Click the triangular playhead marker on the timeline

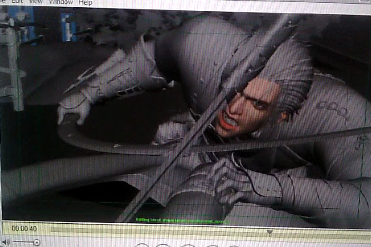pyautogui.click(x=270, y=233)
